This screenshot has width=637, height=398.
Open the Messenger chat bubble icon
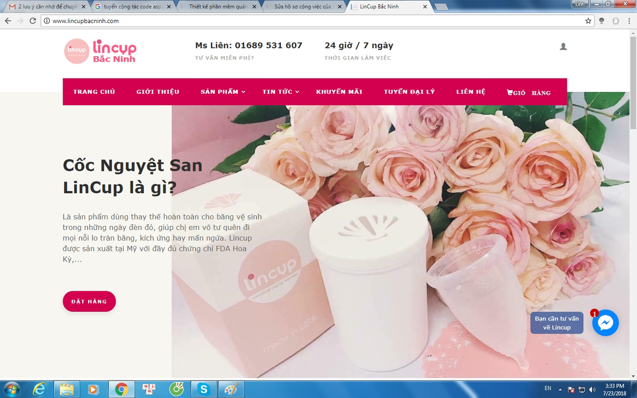pos(606,323)
